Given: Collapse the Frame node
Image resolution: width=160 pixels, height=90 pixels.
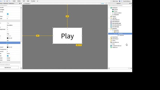Looking at the screenshot, I should coord(113,32).
